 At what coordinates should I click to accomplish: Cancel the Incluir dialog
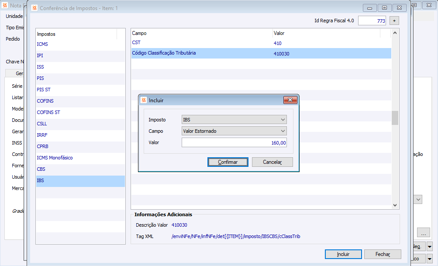(272, 162)
